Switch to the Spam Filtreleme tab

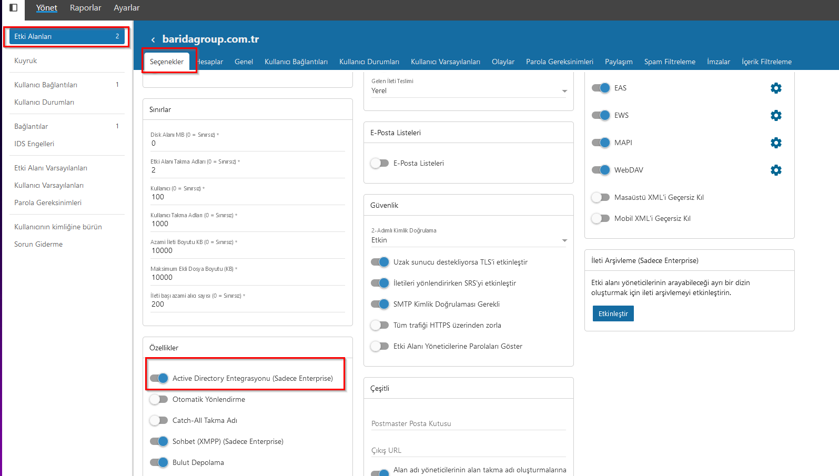(669, 62)
